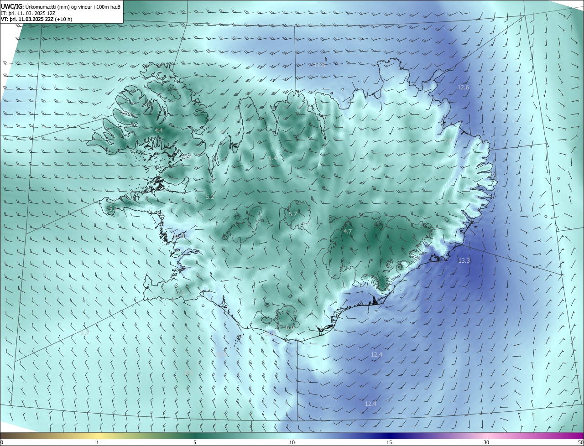Click the title 'UWC/IG: Úrkomumætti (mm) og vindur'

pyautogui.click(x=60, y=6)
